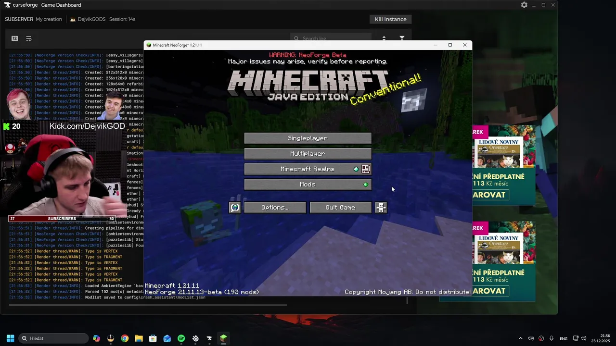Viewport: 616px width, 346px height.
Task: Click log line 'Modlist saved to config'
Action: (145, 297)
